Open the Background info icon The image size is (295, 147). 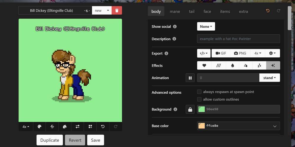click(x=175, y=109)
